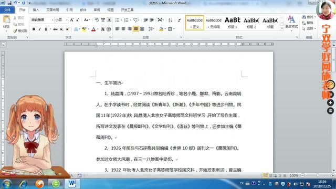Click the Sort icon
Viewport: 336px width, 189px height.
(x=171, y=20)
